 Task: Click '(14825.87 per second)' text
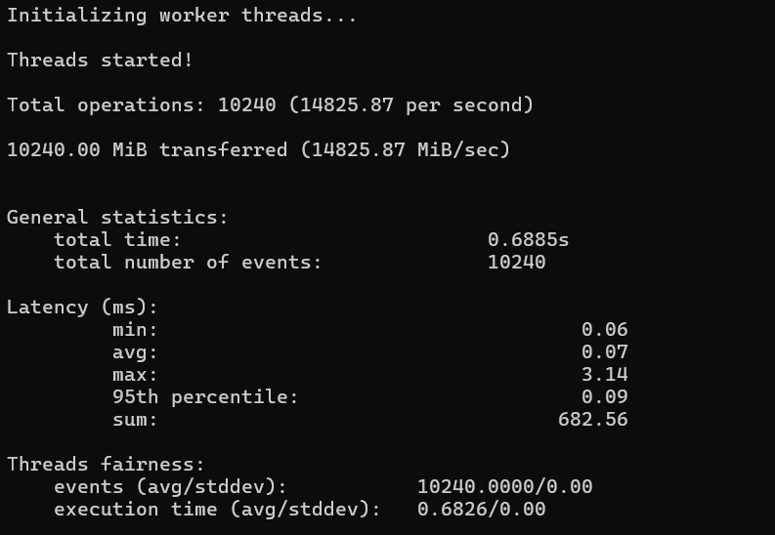click(x=411, y=105)
